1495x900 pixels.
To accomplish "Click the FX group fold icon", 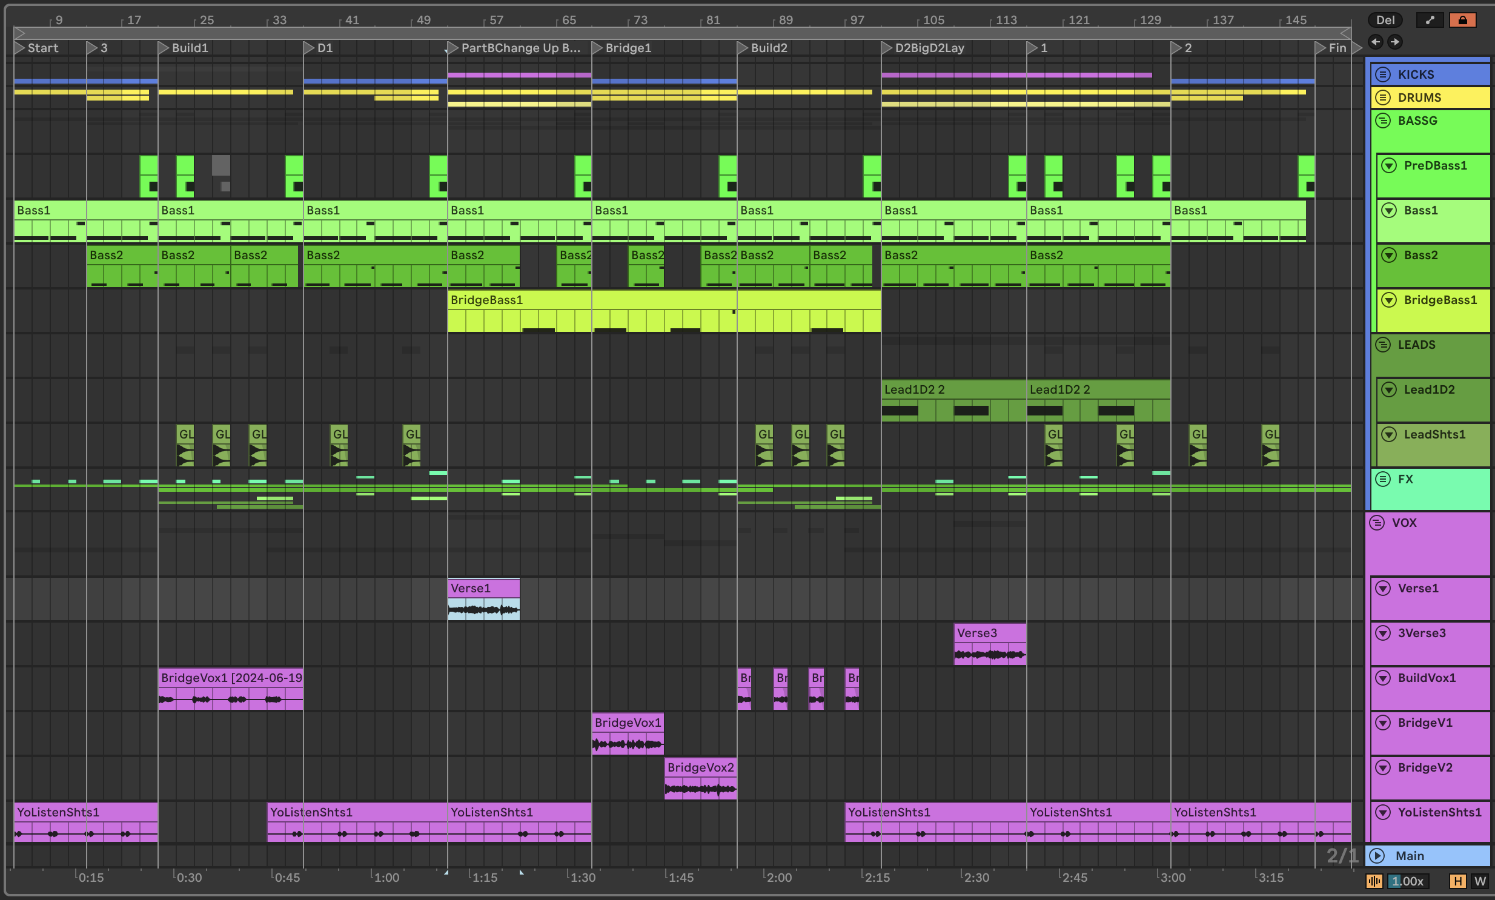I will 1383,479.
